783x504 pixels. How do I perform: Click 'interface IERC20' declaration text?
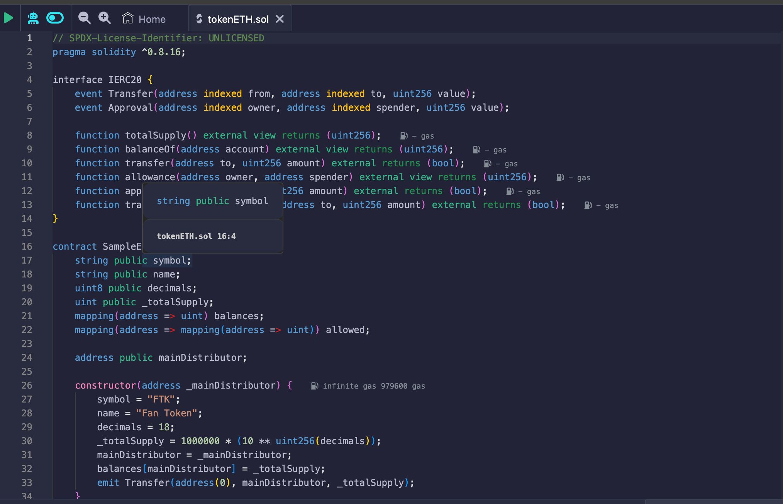97,80
